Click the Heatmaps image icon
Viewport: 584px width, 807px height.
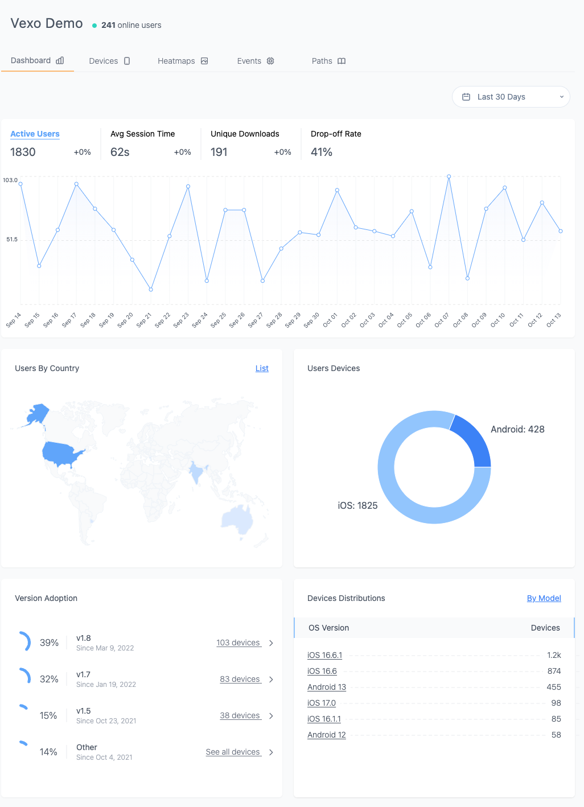[204, 60]
